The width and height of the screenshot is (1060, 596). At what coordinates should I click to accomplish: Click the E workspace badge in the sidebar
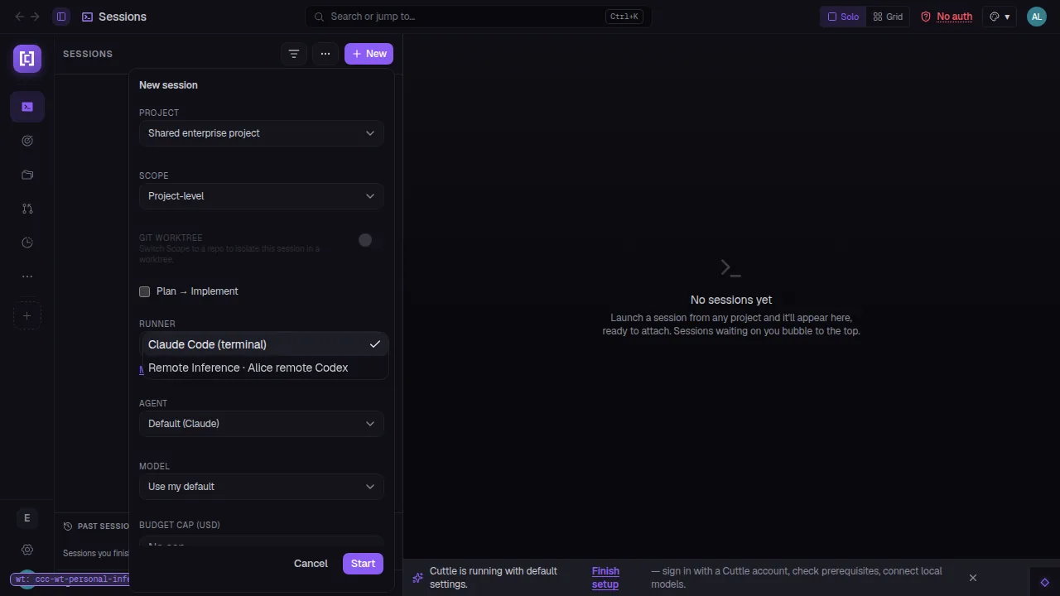pyautogui.click(x=26, y=518)
